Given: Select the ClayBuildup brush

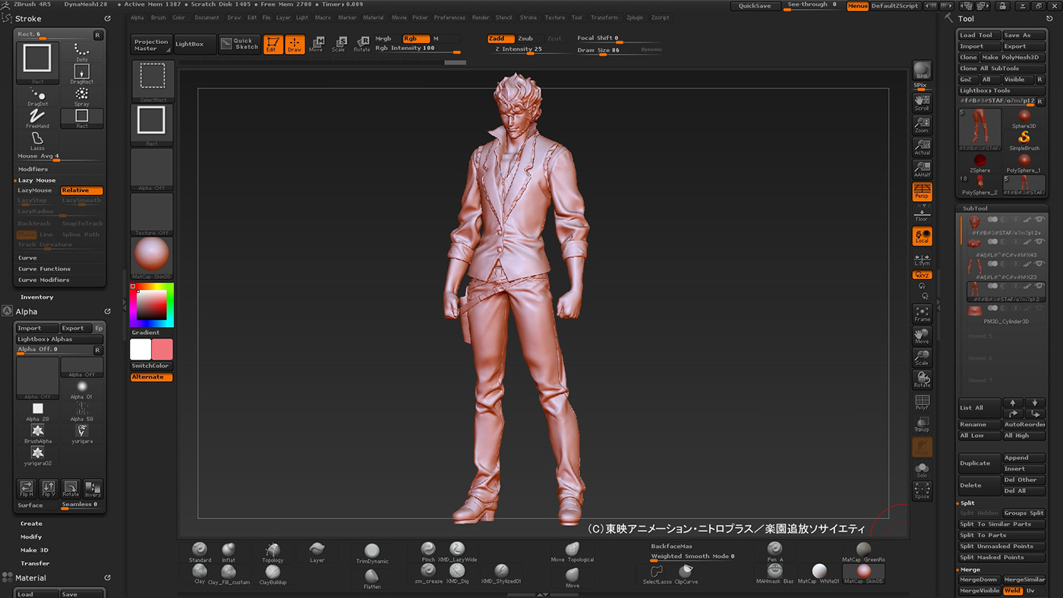Looking at the screenshot, I should tap(272, 574).
